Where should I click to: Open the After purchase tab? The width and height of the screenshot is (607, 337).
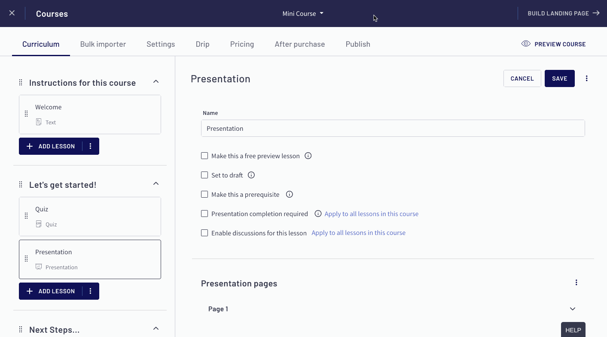click(x=300, y=44)
